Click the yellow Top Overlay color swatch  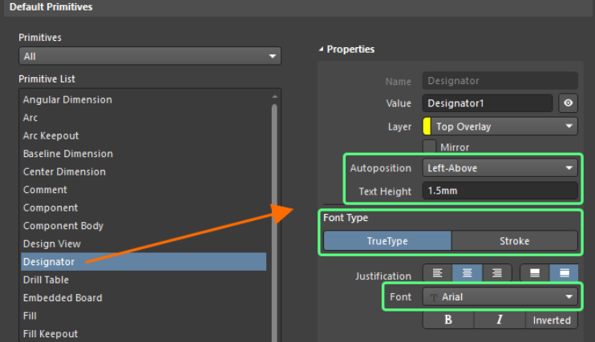click(x=427, y=127)
